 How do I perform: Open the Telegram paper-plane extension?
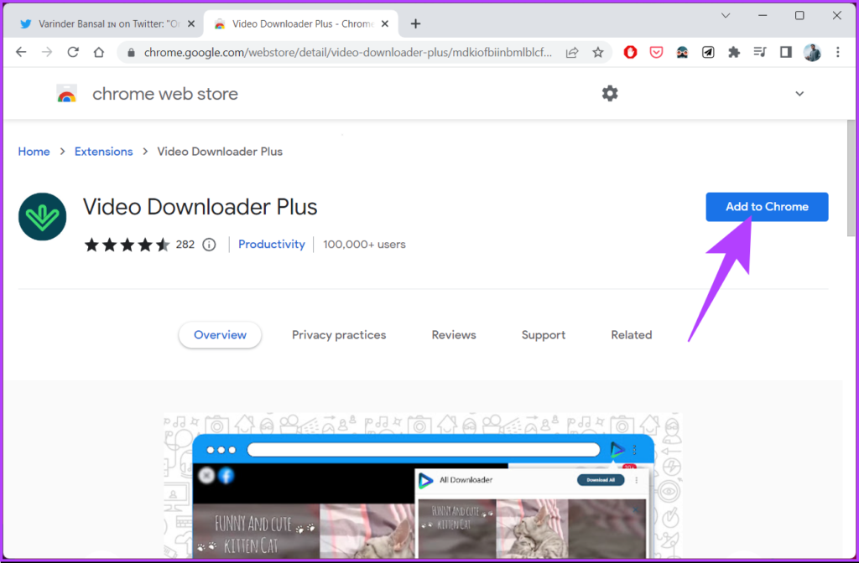tap(708, 53)
